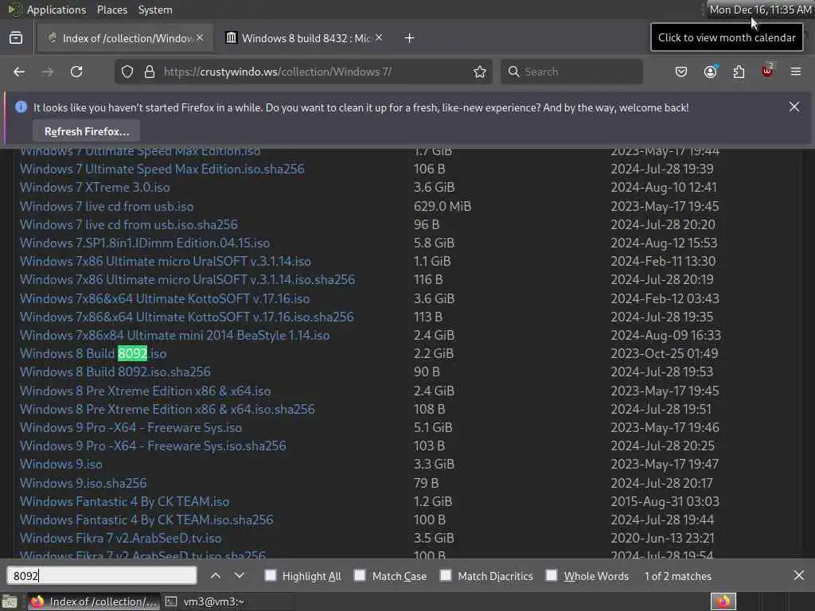
Task: Open the Firefox View tab list icon
Action: click(16, 38)
